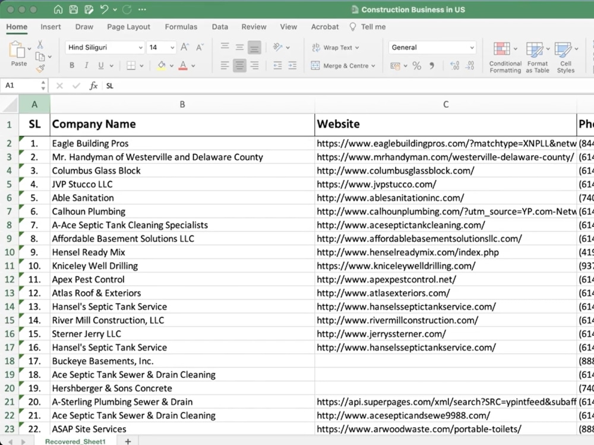Image resolution: width=594 pixels, height=445 pixels.
Task: Activate the Format Painter brush
Action: pyautogui.click(x=40, y=68)
